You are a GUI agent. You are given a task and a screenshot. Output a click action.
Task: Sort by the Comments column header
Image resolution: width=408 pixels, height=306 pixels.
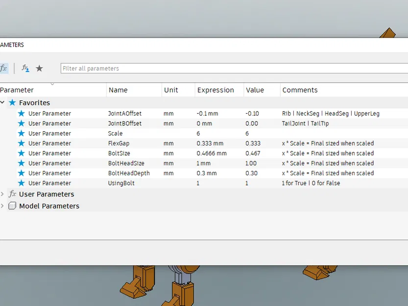[300, 90]
